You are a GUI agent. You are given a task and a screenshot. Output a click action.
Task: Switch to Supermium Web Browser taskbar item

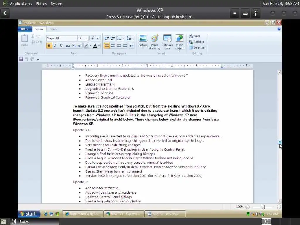pos(82,214)
